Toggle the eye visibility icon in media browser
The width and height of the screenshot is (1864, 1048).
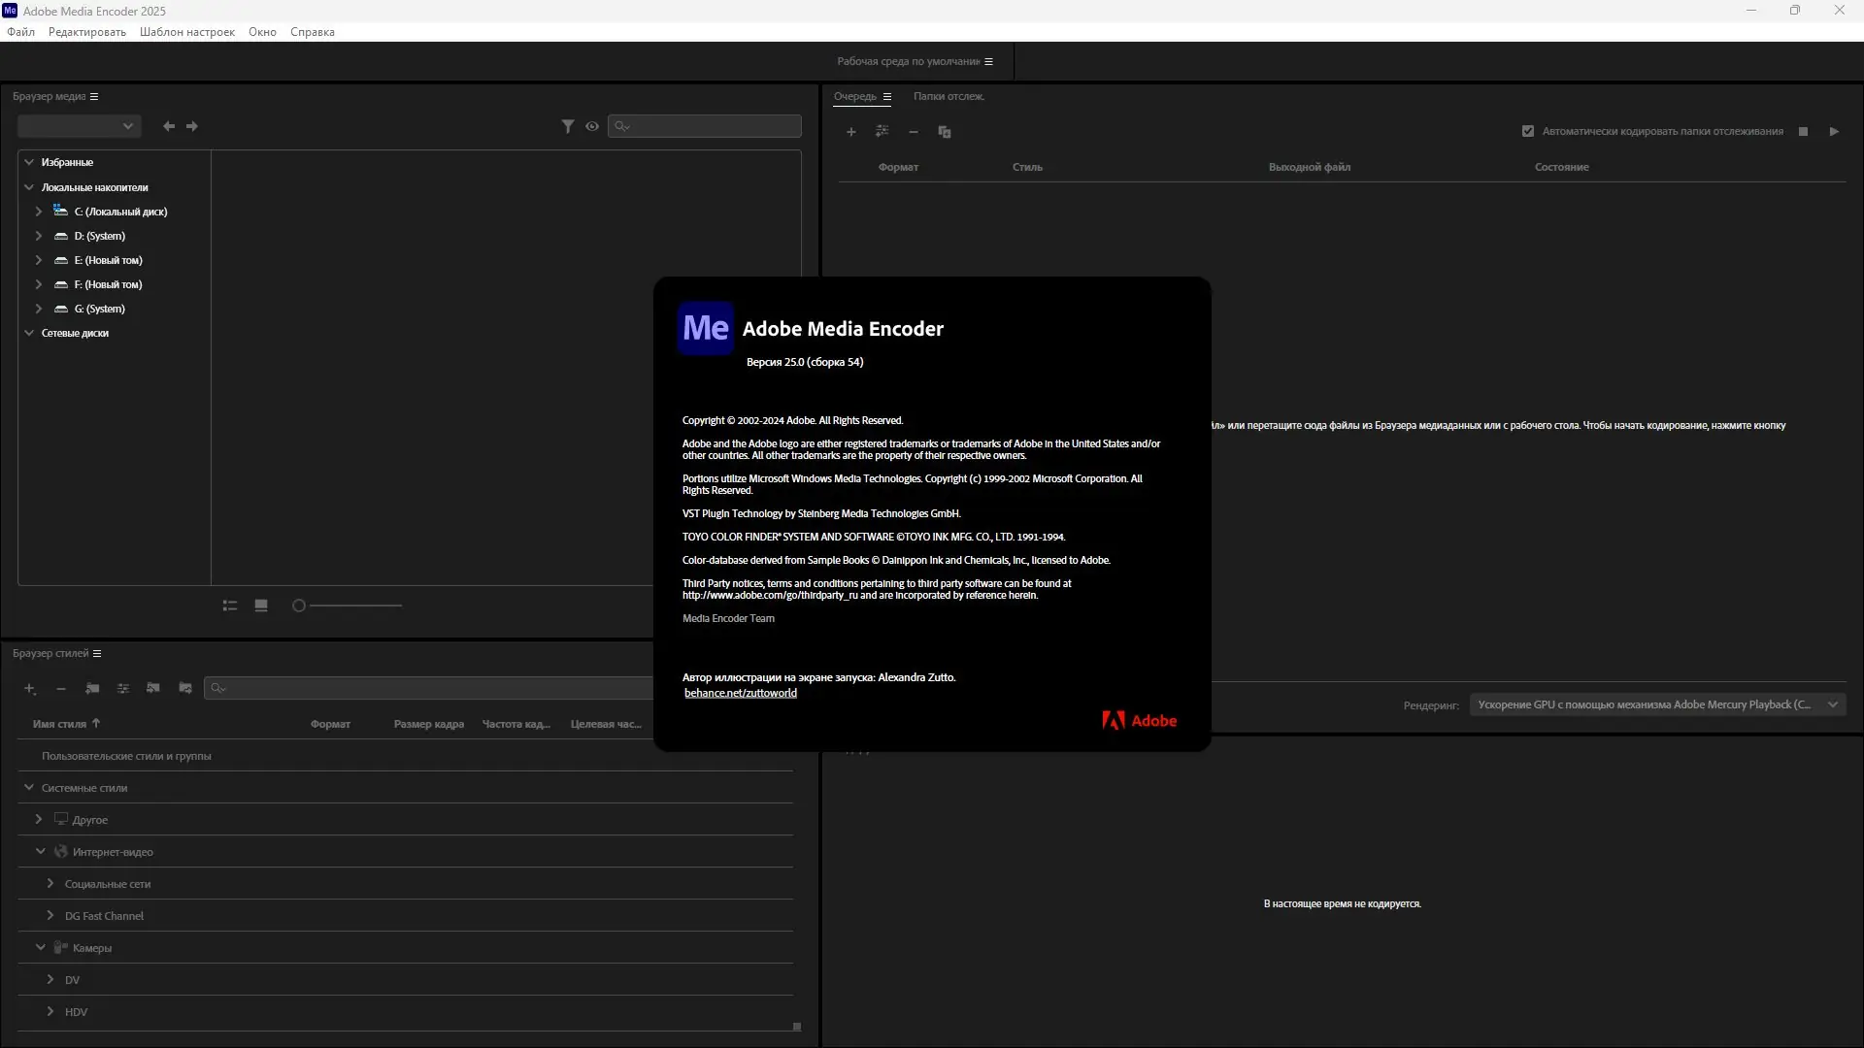592,126
